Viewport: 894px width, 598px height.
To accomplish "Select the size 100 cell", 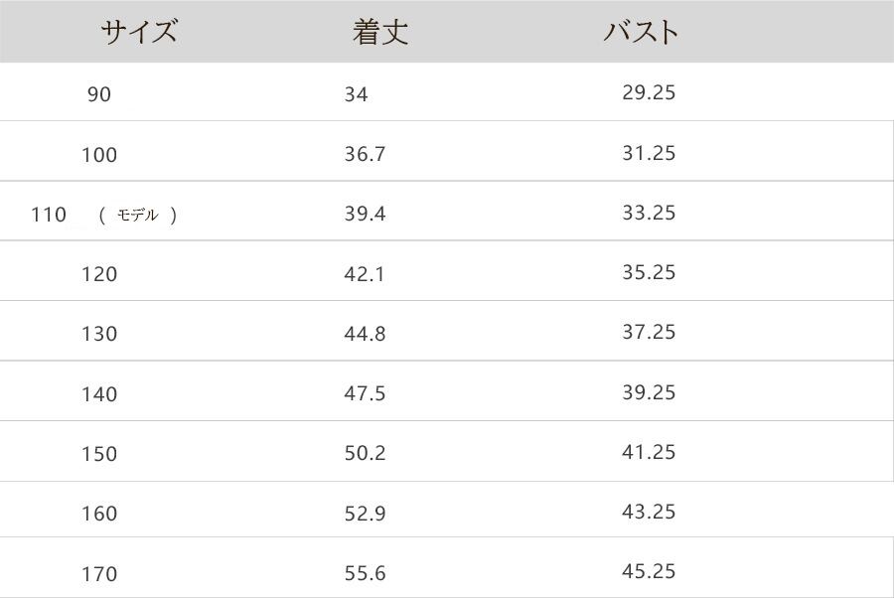I will 99,155.
